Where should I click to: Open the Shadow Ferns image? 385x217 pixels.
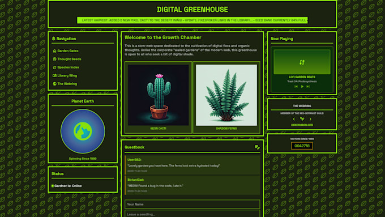[226, 95]
